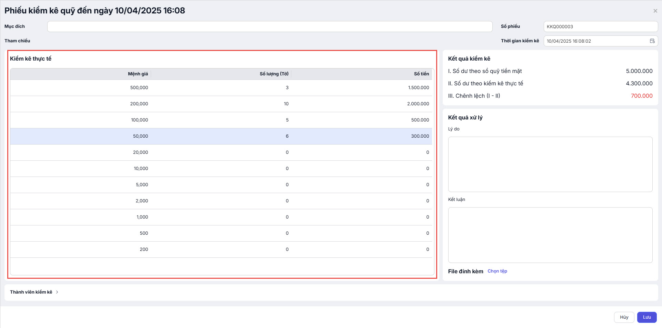Viewport: 662px width, 328px height.
Task: Focus the Mục đích input field
Action: (270, 27)
